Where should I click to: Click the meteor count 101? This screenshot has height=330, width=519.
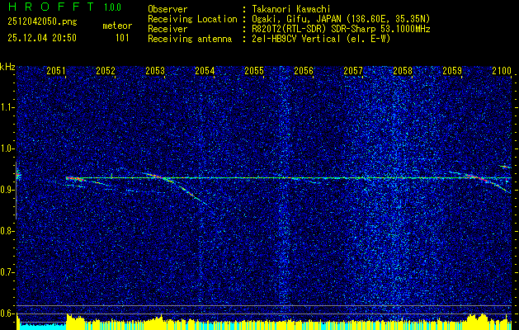point(122,38)
